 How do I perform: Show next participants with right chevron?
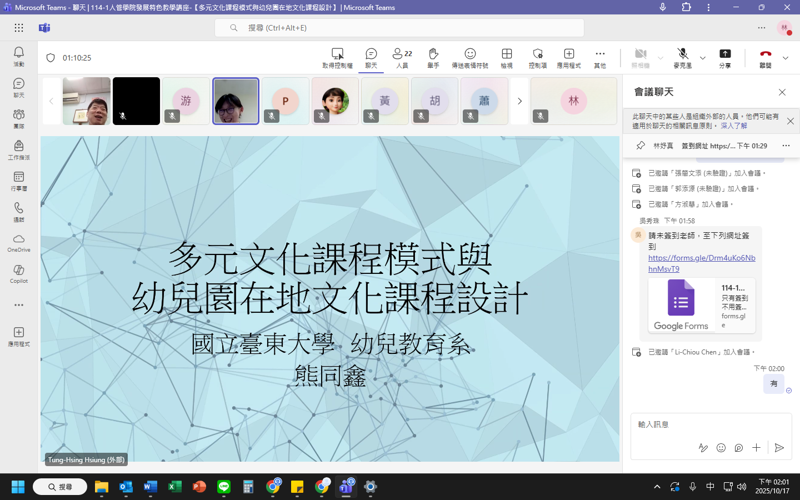tap(519, 101)
